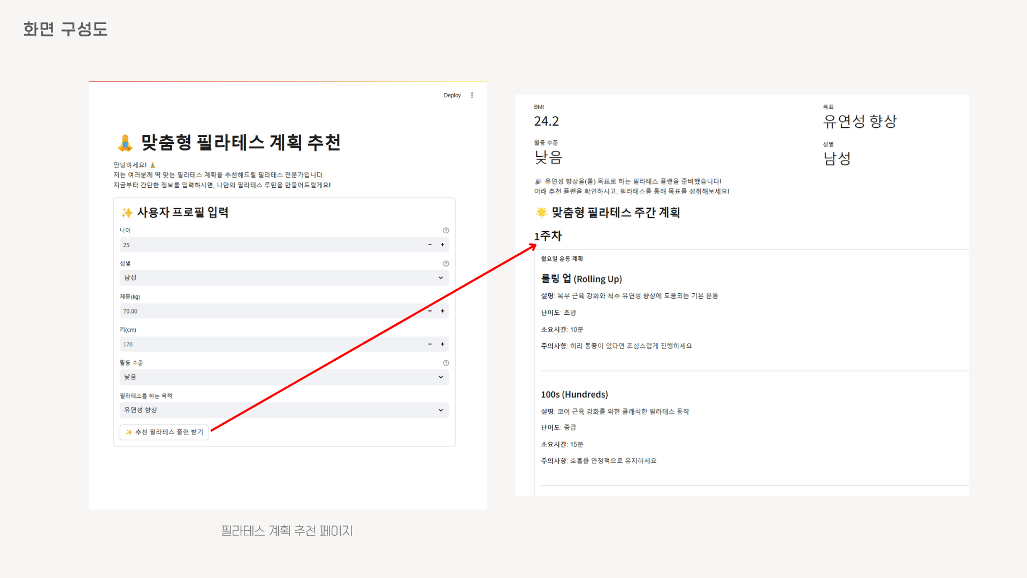The width and height of the screenshot is (1027, 578).
Task: Click the 롤링 업 (Rolling Up) heading
Action: tap(581, 279)
